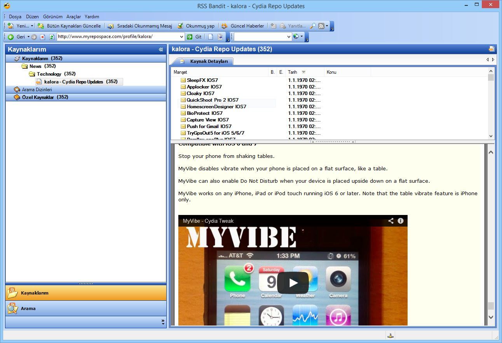This screenshot has height=343, width=502.
Task: Open the Görünüm menu
Action: click(53, 17)
